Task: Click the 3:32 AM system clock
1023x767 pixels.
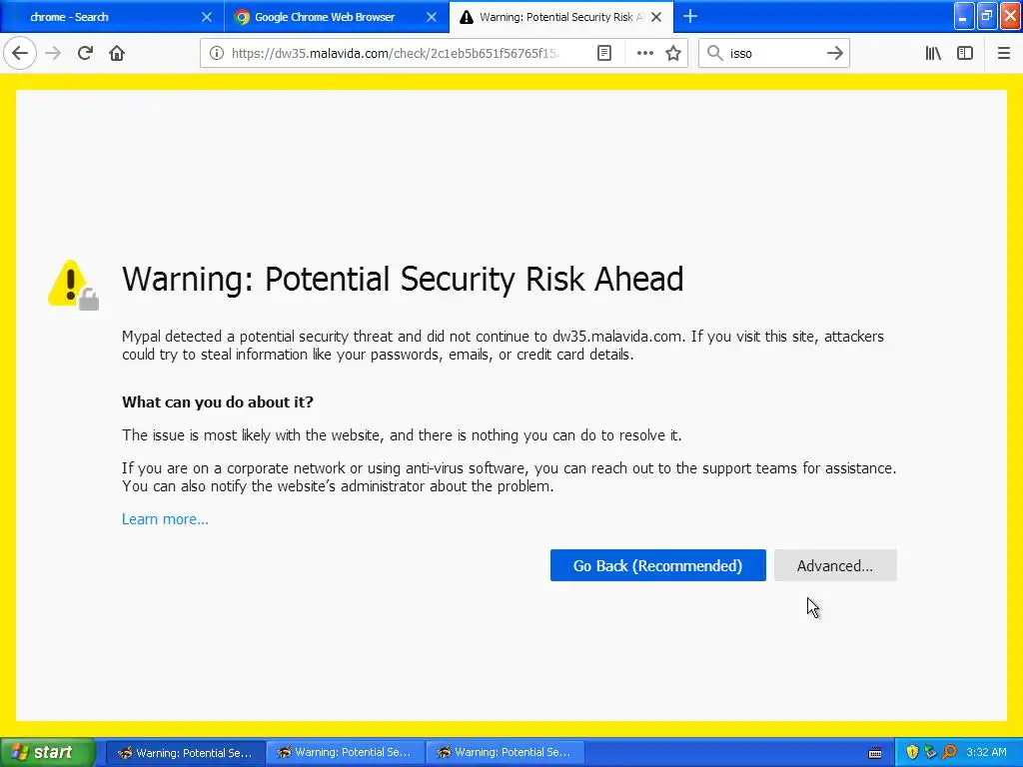Action: 986,753
